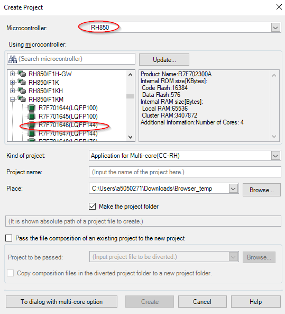Click the green chip icon for R7F701645(LQFP100)

[32, 116]
